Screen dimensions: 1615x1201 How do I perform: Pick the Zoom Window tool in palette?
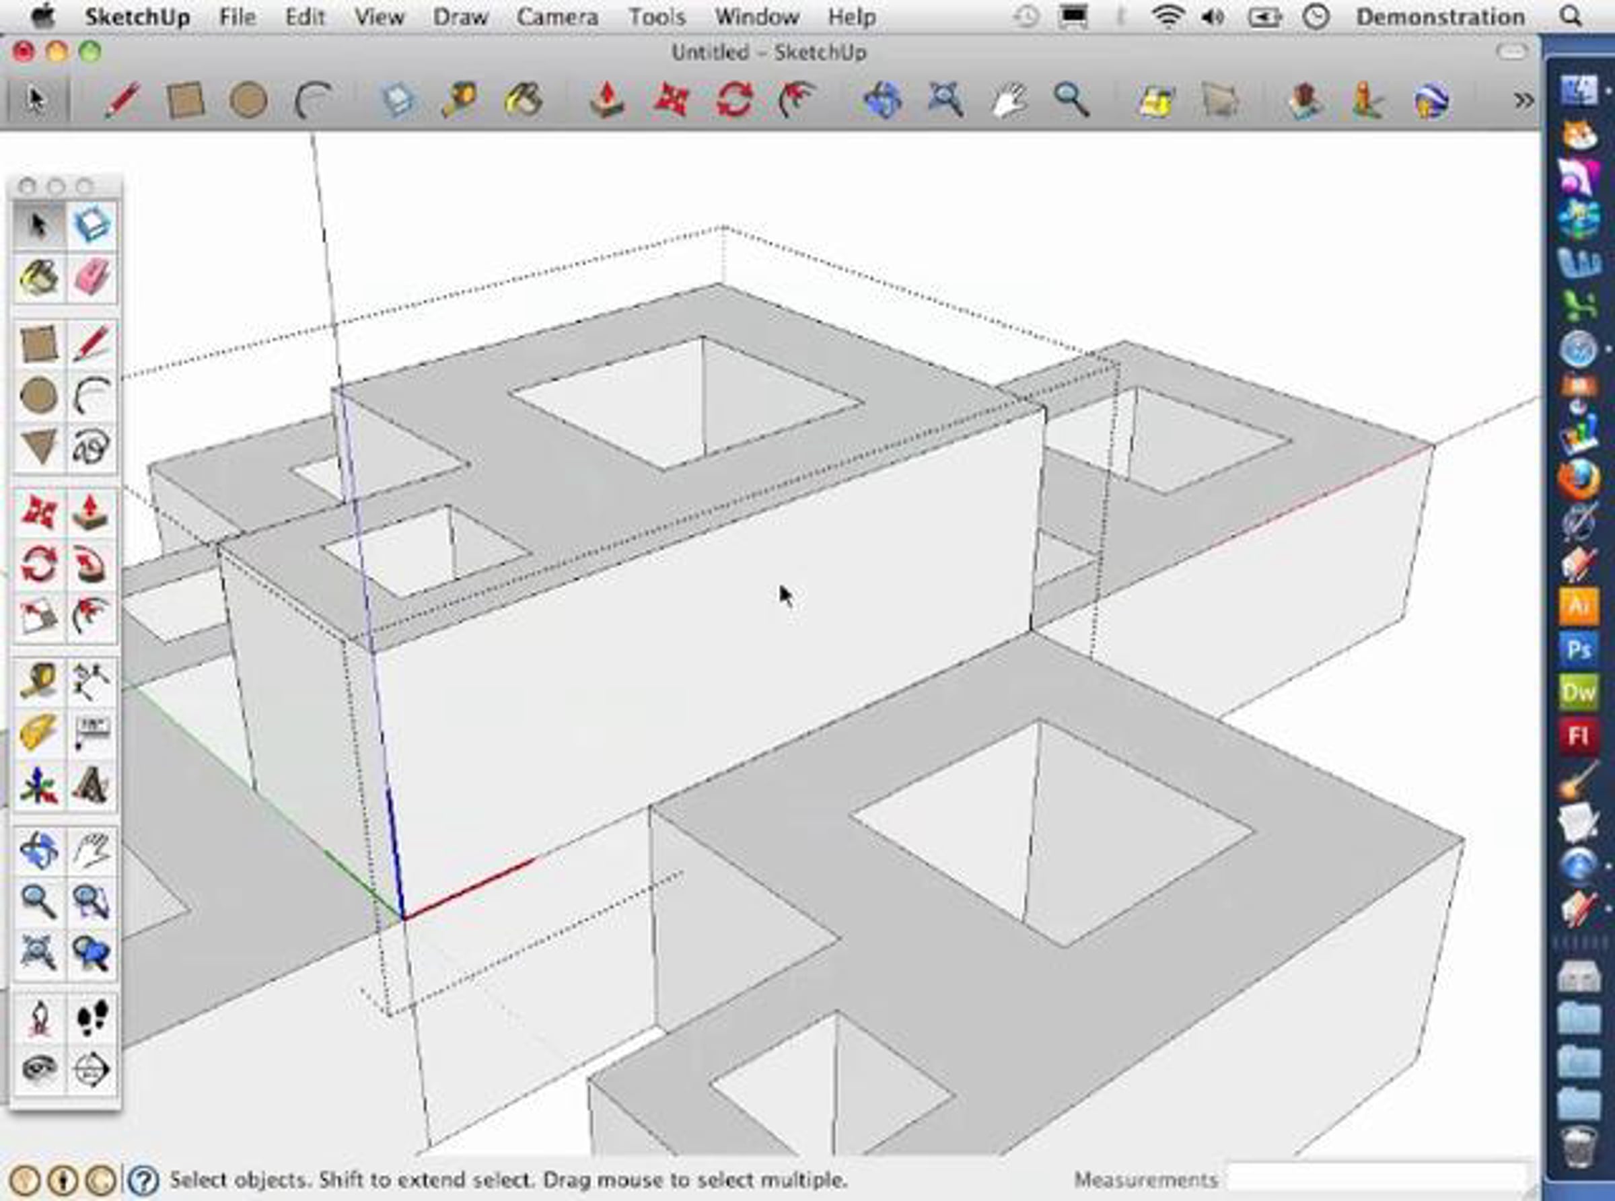click(x=92, y=902)
